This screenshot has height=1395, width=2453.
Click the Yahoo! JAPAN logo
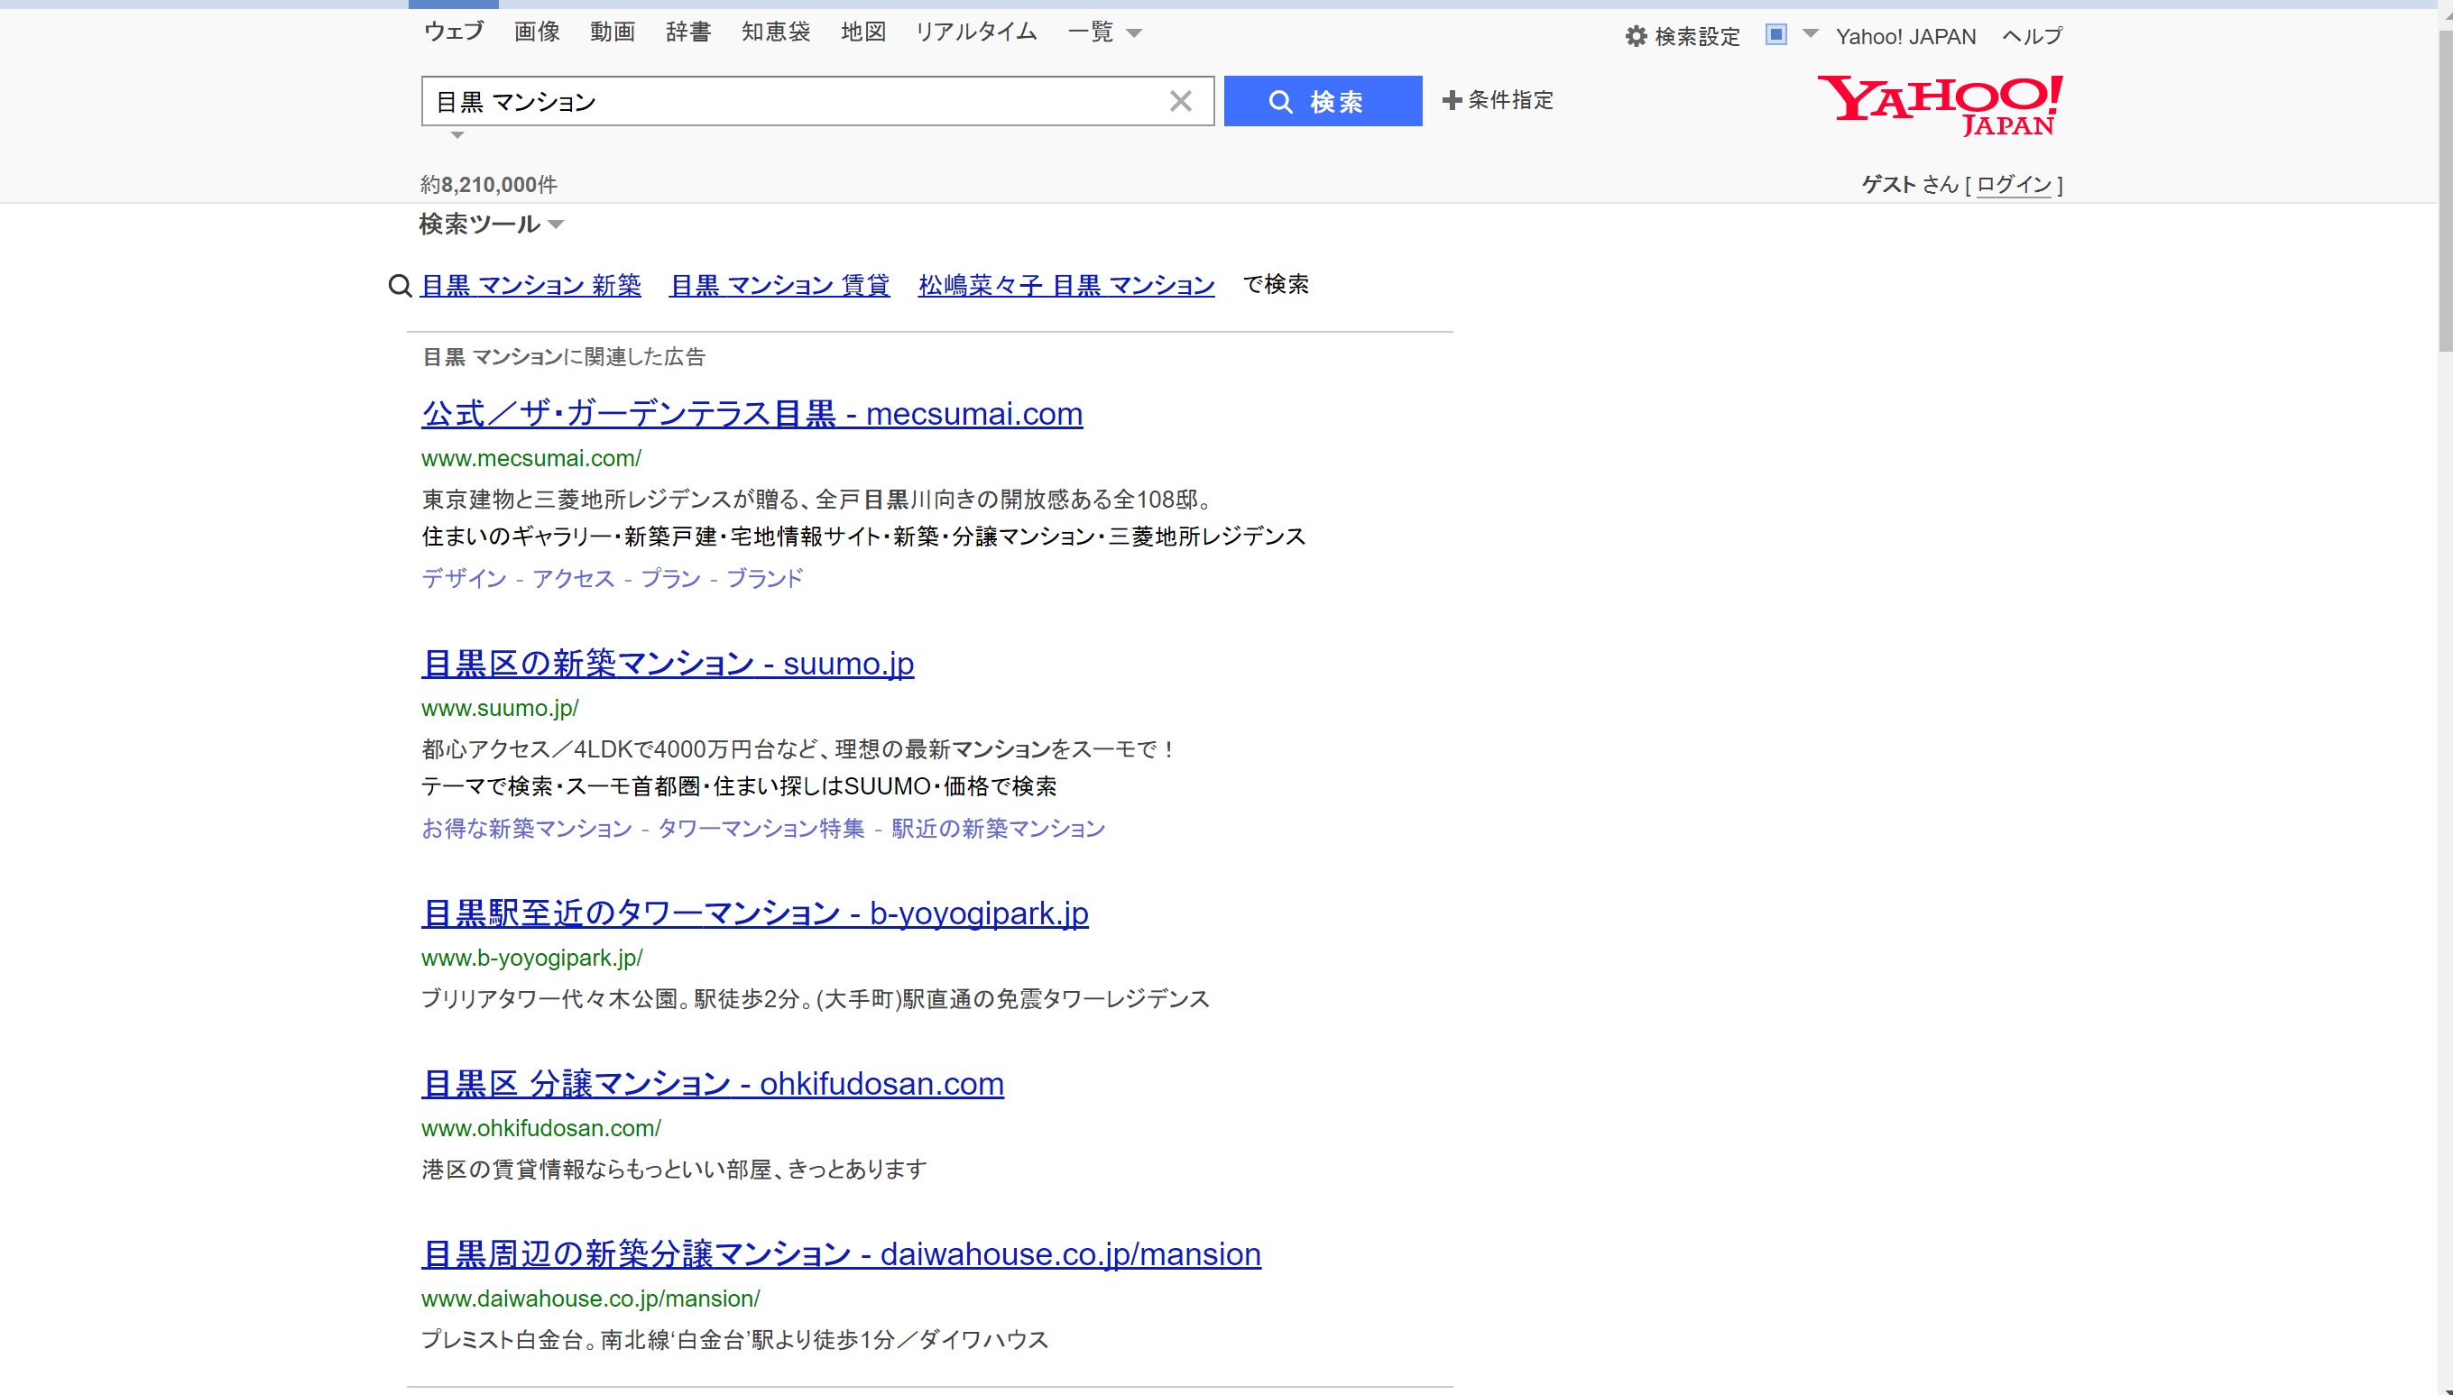point(1939,106)
